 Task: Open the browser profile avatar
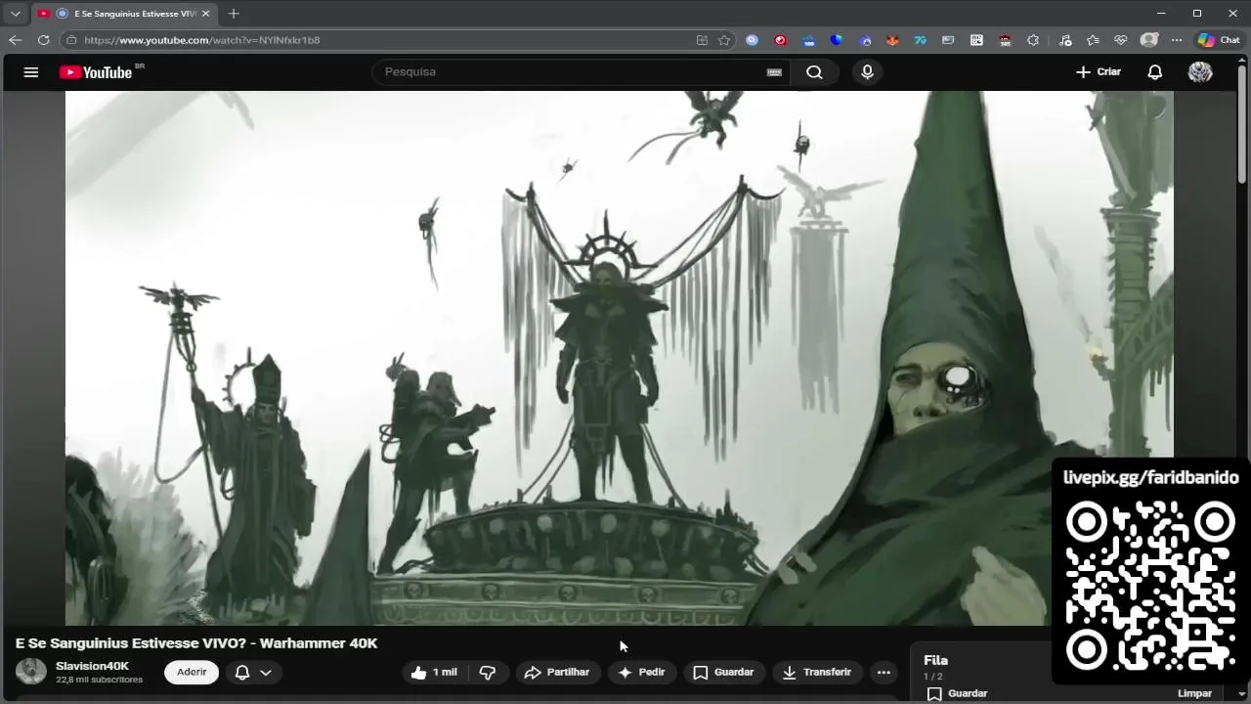(1149, 40)
